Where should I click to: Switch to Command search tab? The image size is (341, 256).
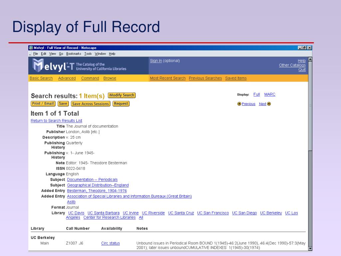click(90, 78)
